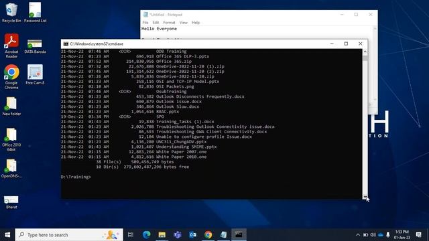This screenshot has height=241, width=429.
Task: Open the volume control in system tray
Action: coord(373,235)
